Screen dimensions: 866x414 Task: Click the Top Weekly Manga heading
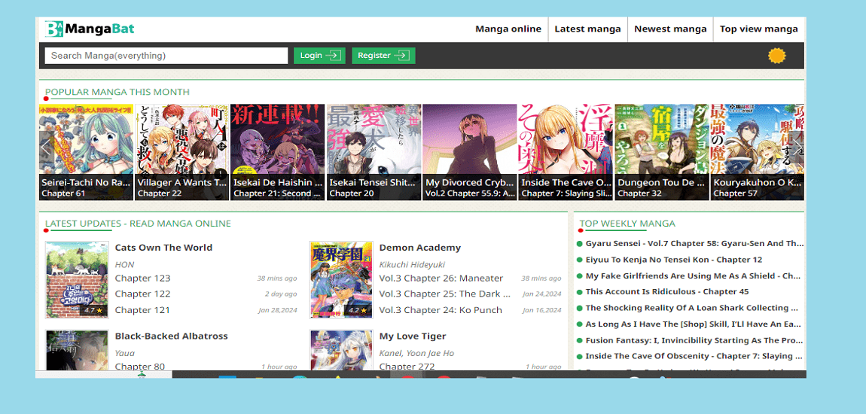point(627,224)
